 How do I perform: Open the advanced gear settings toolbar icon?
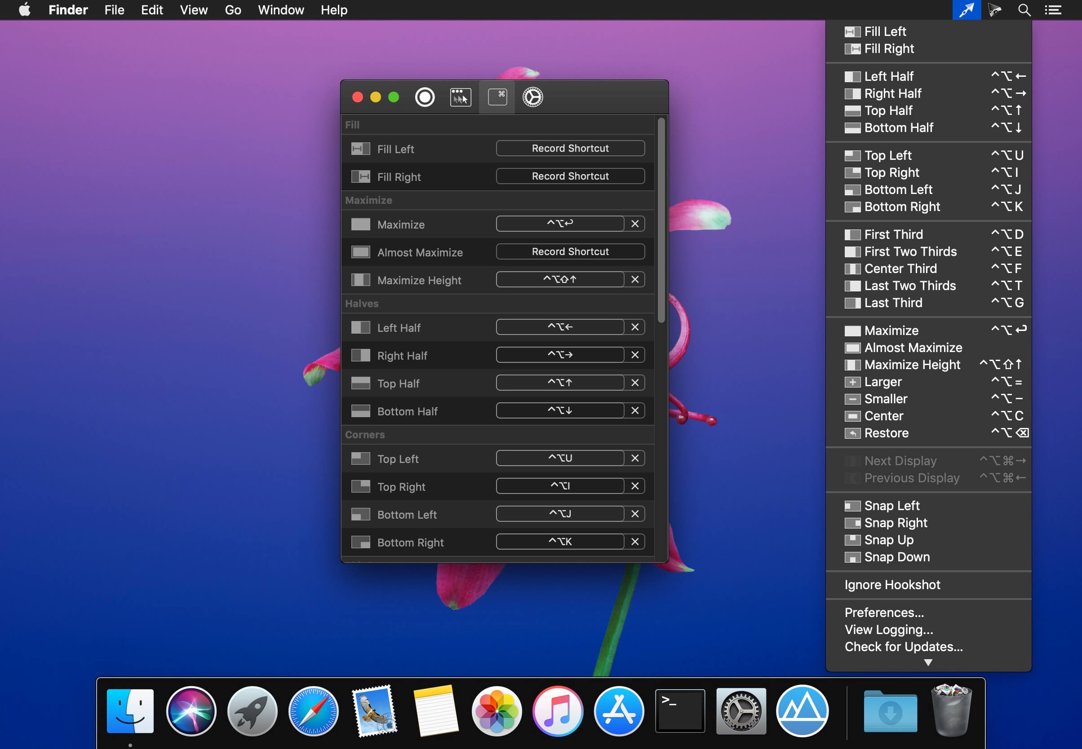pos(532,97)
